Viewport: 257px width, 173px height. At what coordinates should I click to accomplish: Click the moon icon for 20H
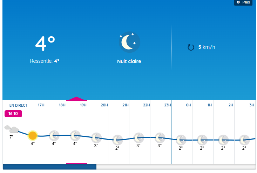tap(96, 137)
